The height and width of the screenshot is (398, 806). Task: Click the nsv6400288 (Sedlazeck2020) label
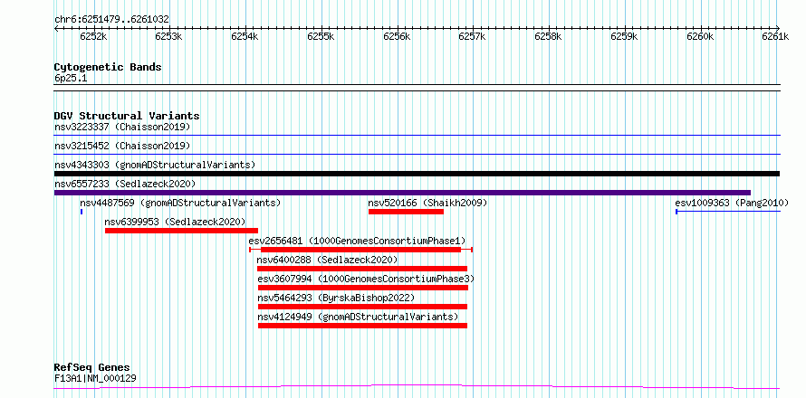tap(328, 260)
